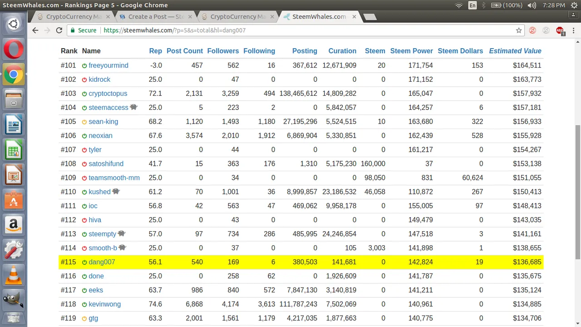This screenshot has width=581, height=327.
Task: Open a new tab button
Action: point(370,17)
